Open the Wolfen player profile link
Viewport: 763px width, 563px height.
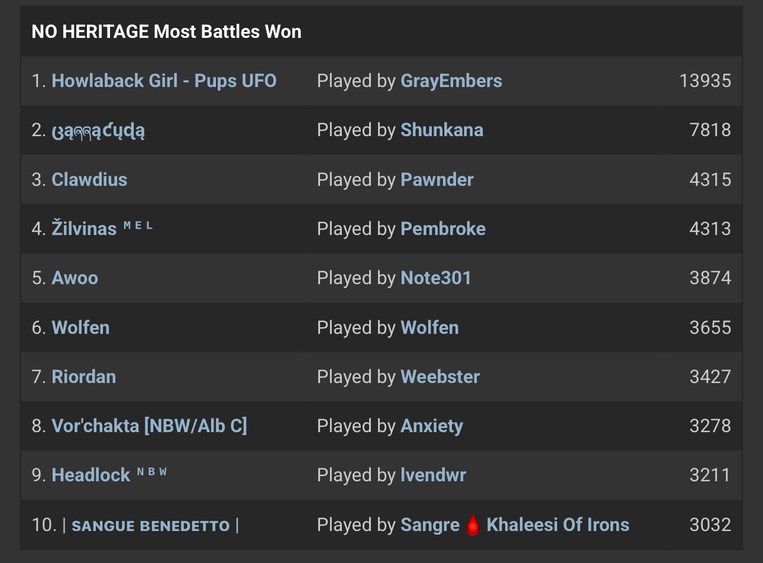click(429, 327)
